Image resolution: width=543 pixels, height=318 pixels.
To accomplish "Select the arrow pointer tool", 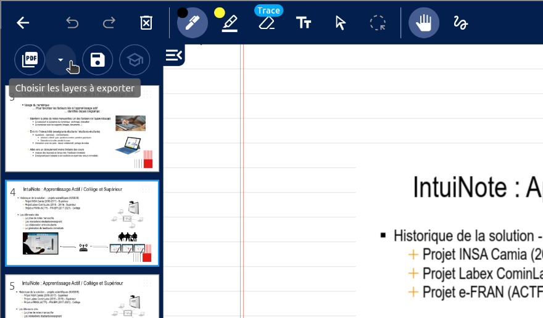I will [341, 23].
